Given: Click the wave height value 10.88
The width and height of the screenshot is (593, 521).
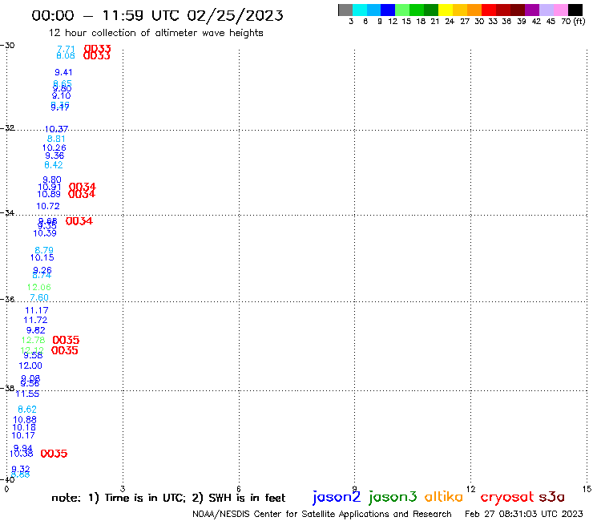Looking at the screenshot, I should (x=25, y=419).
